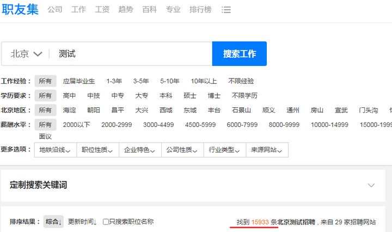Filter salary by 2000-2999
This screenshot has height=232, width=392.
pos(117,125)
